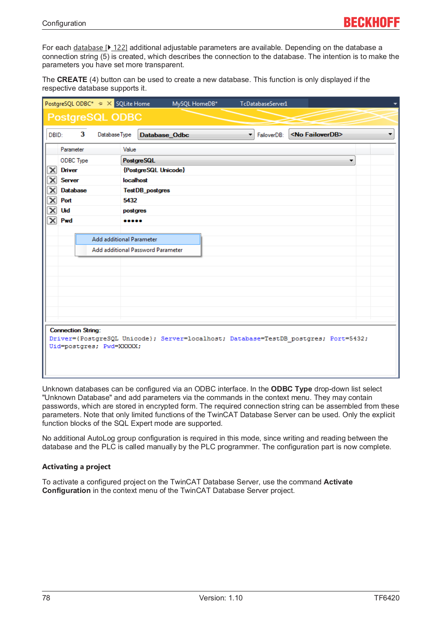This screenshot has height=625, width=442.
Task: Click the Parameter column header
Action: pyautogui.click(x=89, y=150)
